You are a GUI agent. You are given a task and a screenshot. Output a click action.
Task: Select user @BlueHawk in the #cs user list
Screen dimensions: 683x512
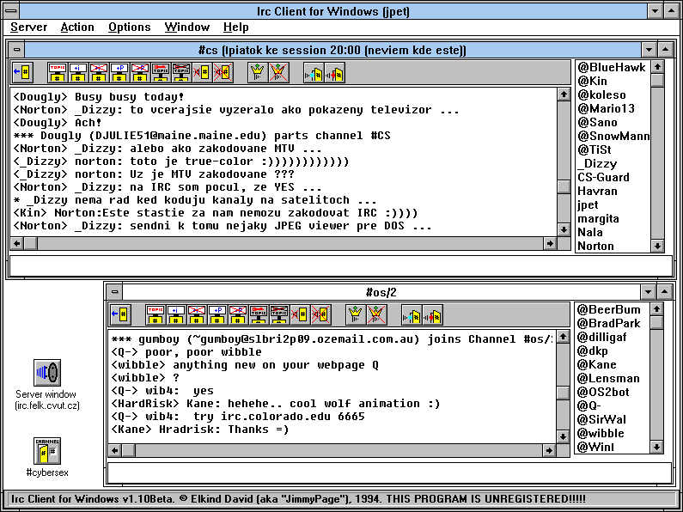(611, 68)
